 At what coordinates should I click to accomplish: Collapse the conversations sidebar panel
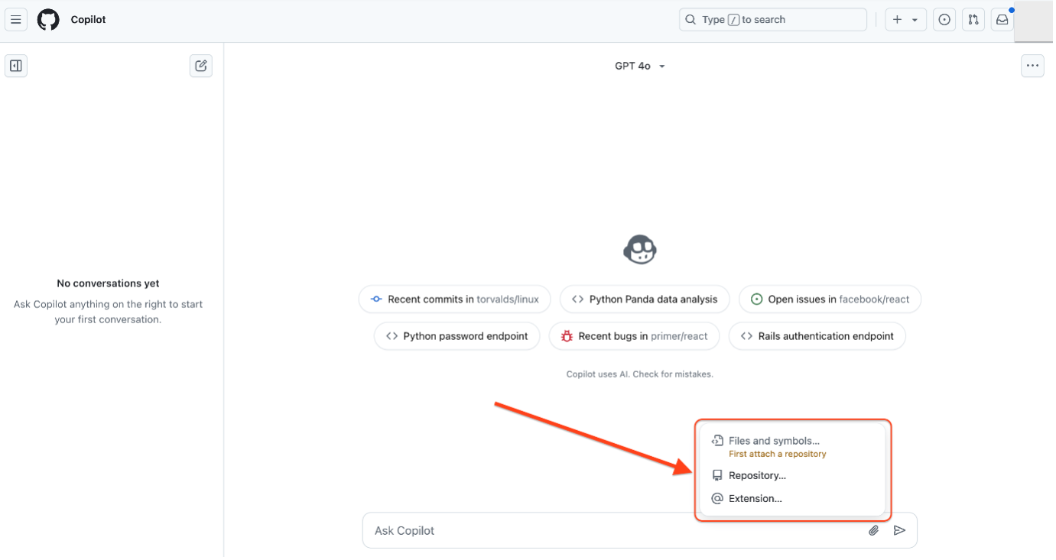[16, 66]
